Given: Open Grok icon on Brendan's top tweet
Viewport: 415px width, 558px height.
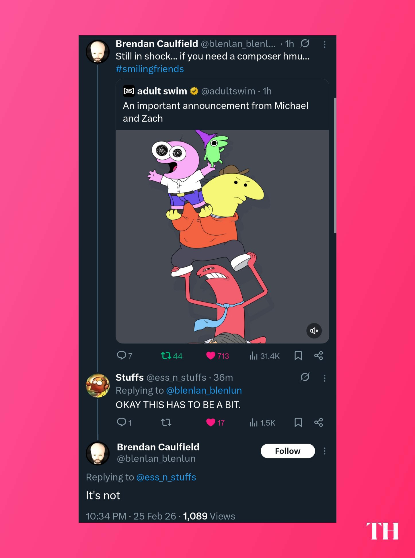Looking at the screenshot, I should click(305, 44).
